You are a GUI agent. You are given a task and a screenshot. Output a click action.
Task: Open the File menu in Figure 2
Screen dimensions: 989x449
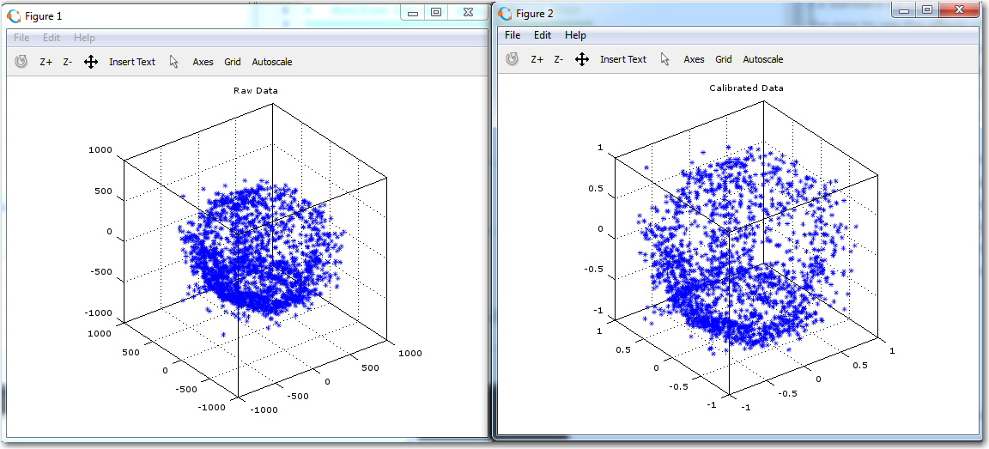pos(513,35)
